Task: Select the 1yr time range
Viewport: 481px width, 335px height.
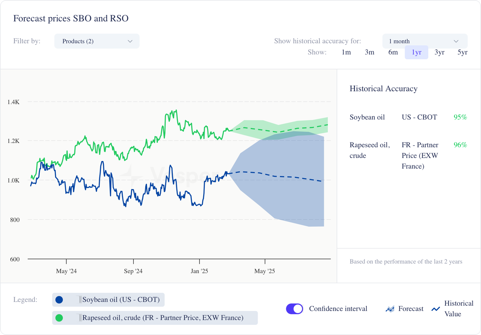Action: [x=416, y=52]
